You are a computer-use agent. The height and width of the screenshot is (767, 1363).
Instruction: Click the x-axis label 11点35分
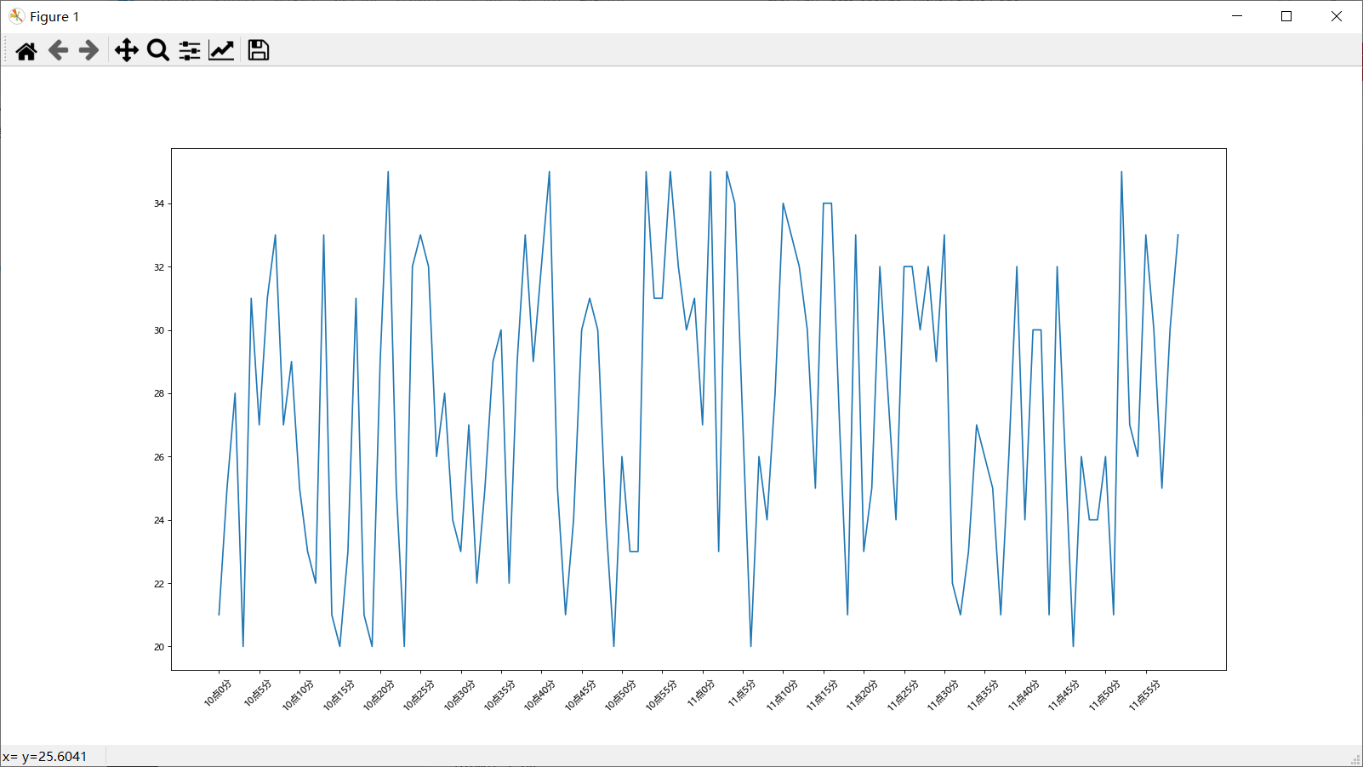pos(983,695)
